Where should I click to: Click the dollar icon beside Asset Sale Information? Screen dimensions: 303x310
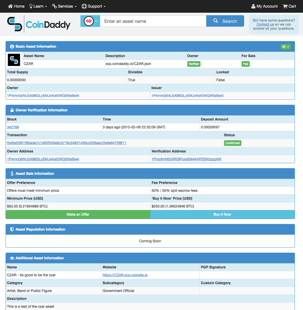coord(12,174)
